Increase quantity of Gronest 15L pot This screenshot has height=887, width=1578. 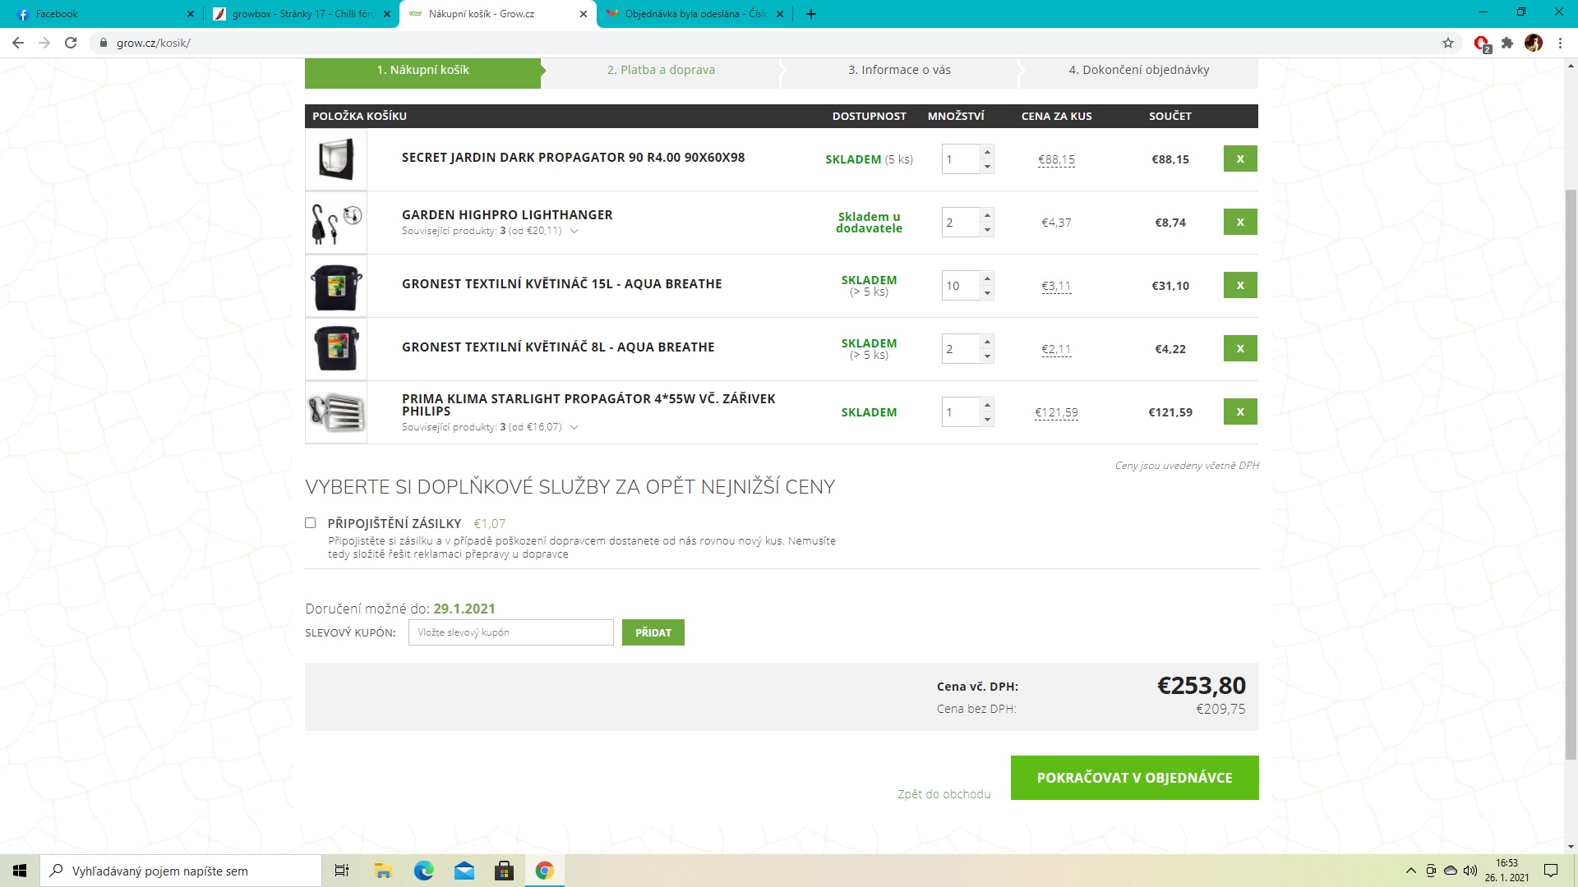[x=987, y=278]
